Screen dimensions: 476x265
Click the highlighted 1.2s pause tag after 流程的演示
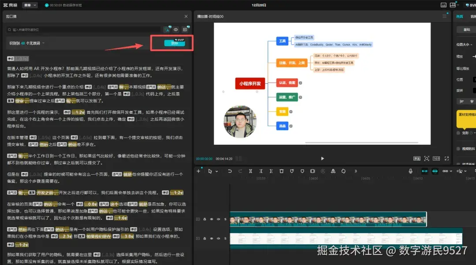(78, 112)
